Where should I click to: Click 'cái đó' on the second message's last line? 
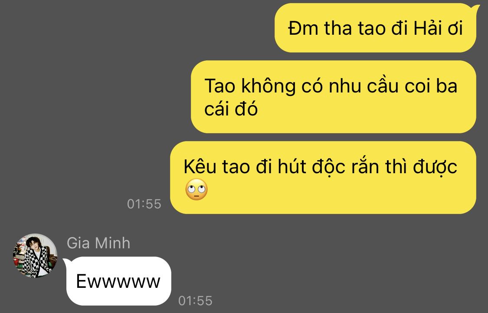point(231,109)
